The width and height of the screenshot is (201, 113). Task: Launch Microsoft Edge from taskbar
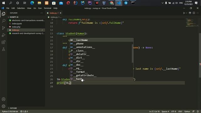[32, 3]
